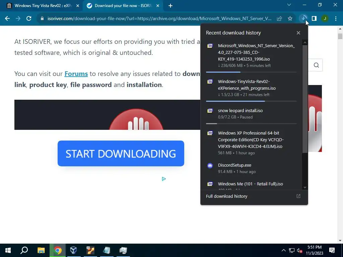343x257 pixels.
Task: Show hidden system tray icons
Action: tap(283, 250)
